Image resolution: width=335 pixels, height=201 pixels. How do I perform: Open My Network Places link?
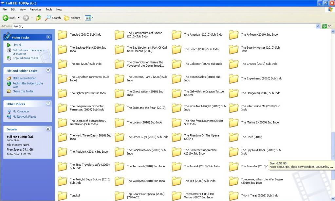tap(24, 117)
